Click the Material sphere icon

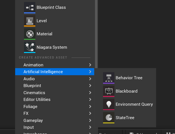coord(30,34)
